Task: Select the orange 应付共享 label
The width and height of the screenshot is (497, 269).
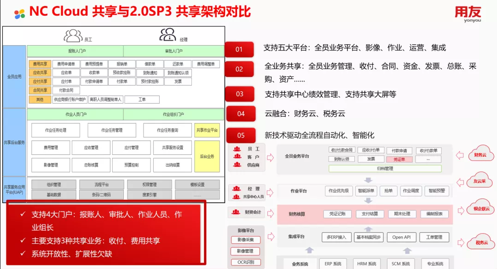Action: (x=40, y=82)
